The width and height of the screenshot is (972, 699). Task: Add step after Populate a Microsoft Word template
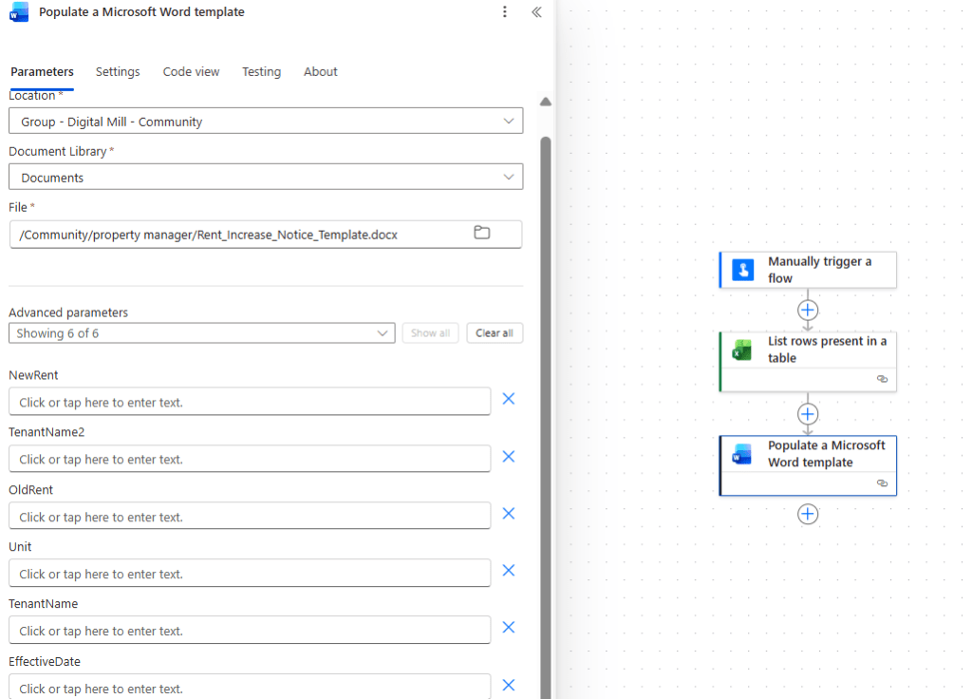(x=808, y=514)
